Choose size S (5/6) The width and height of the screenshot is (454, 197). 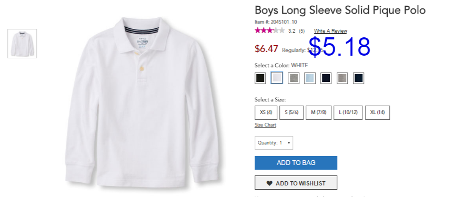(291, 112)
